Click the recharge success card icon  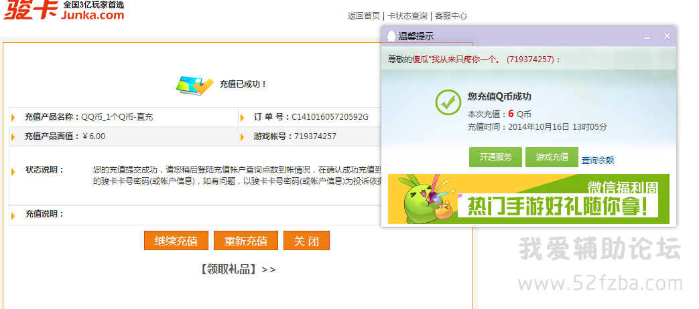(195, 84)
